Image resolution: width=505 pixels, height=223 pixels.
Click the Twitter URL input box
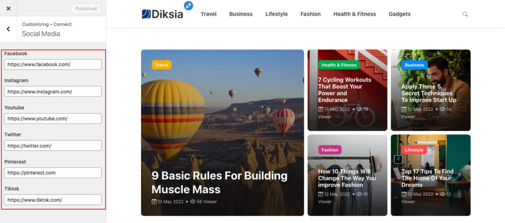(53, 146)
